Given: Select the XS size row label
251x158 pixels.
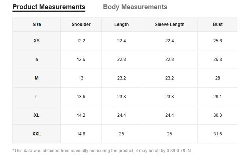Looking at the screenshot, I should pos(37,41).
